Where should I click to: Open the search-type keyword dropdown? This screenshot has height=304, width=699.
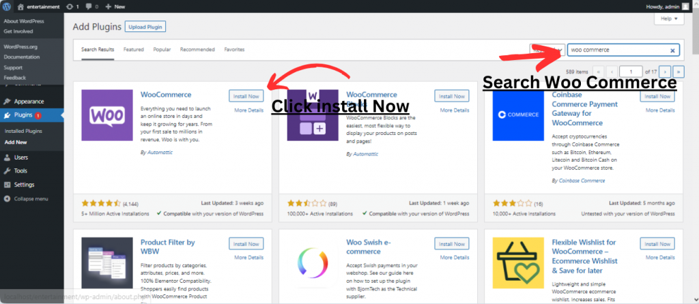547,50
